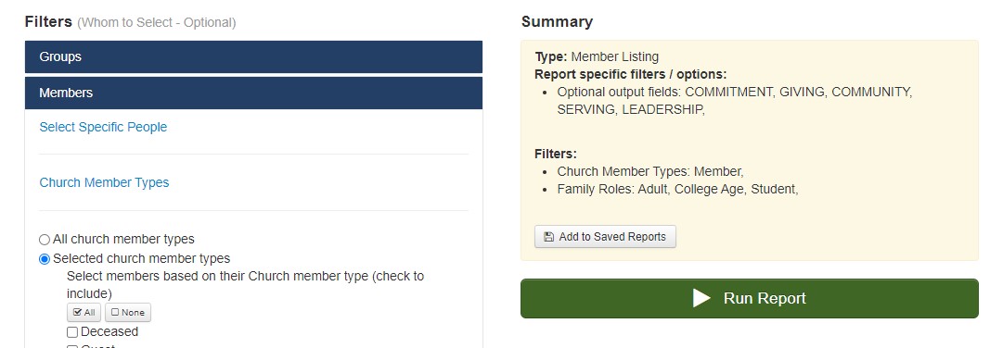This screenshot has width=990, height=348.
Task: Open the Select Specific People section
Action: coord(103,127)
